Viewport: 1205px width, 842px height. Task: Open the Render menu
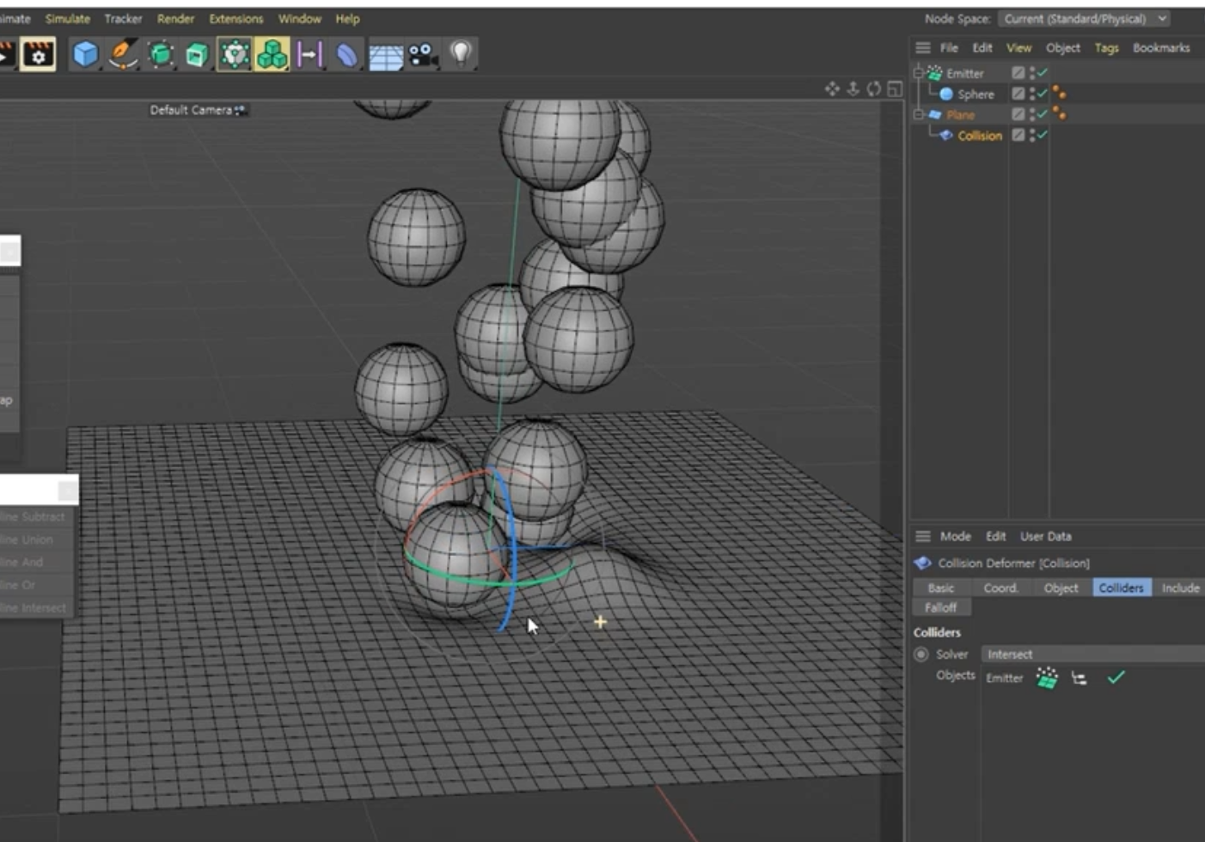[x=175, y=19]
